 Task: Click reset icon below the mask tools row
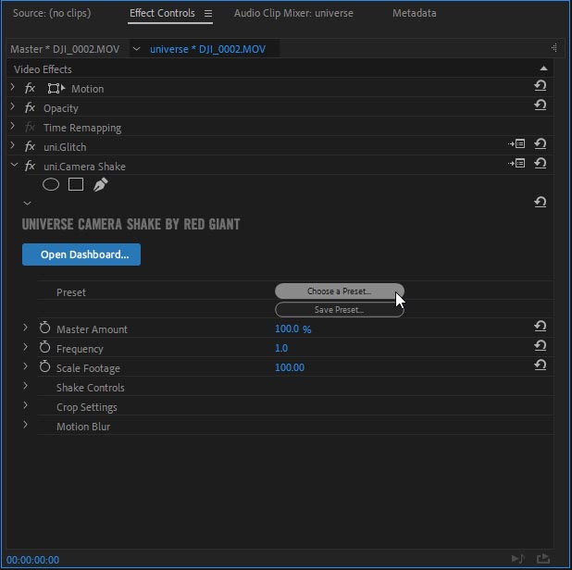coord(540,202)
